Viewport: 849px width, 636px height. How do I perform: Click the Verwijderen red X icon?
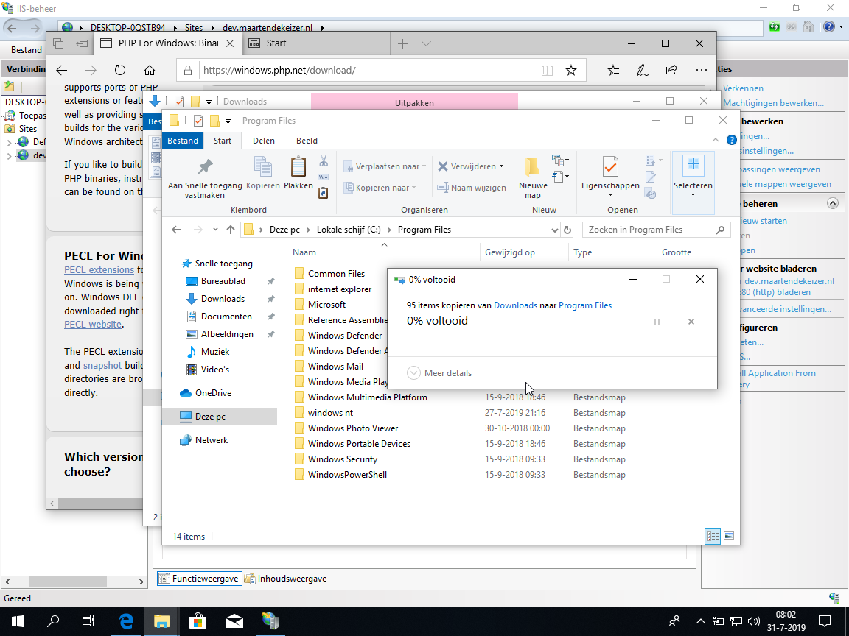443,166
